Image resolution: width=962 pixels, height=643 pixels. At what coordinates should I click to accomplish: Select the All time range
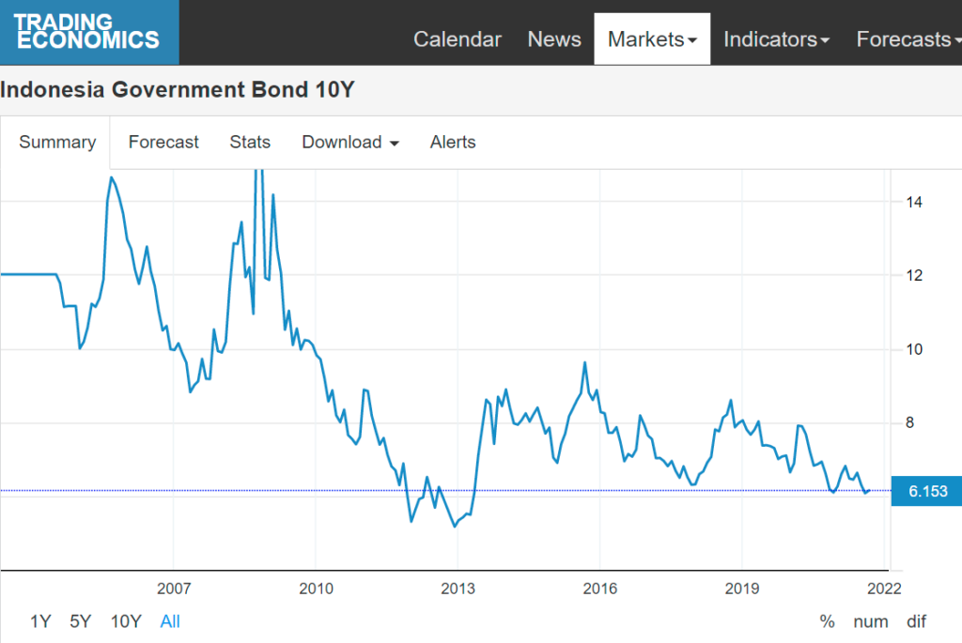coord(169,621)
